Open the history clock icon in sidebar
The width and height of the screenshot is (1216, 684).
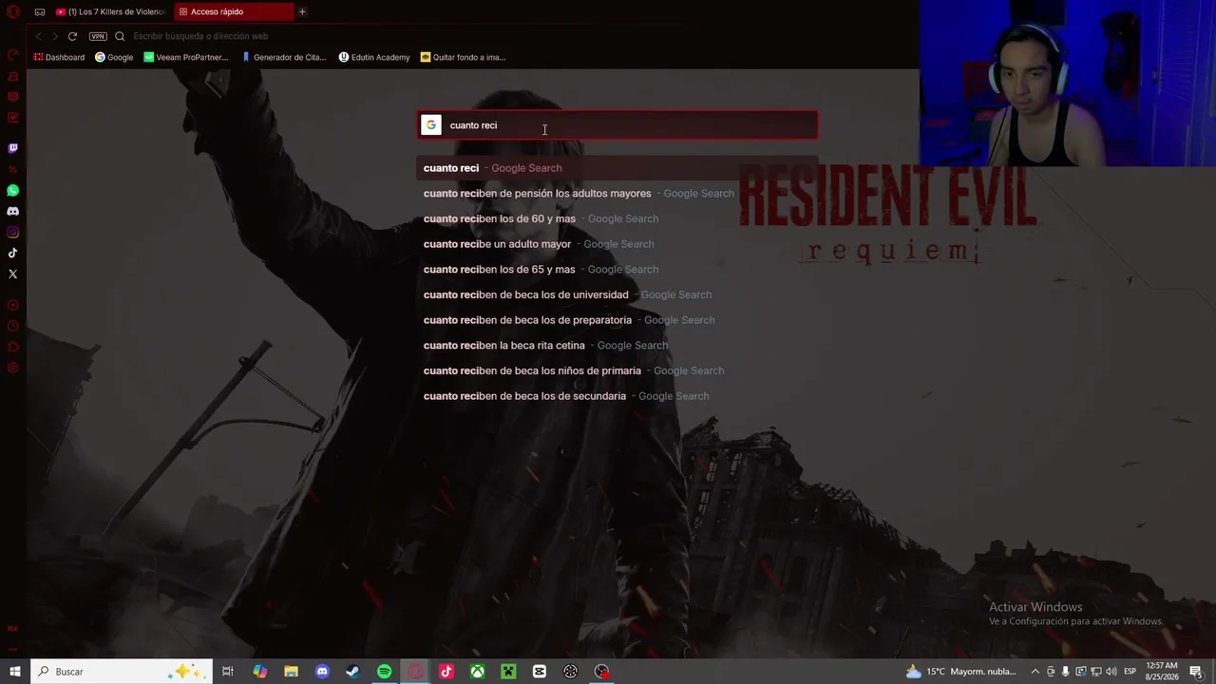pos(13,326)
